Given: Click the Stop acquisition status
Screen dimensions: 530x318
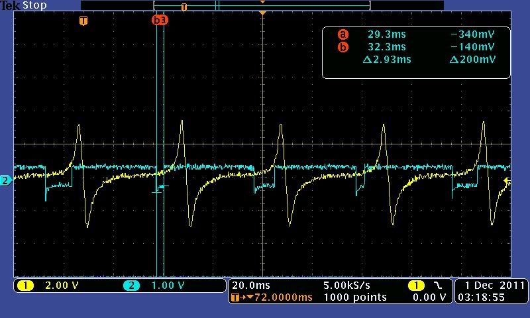Looking at the screenshot, I should coord(35,5).
